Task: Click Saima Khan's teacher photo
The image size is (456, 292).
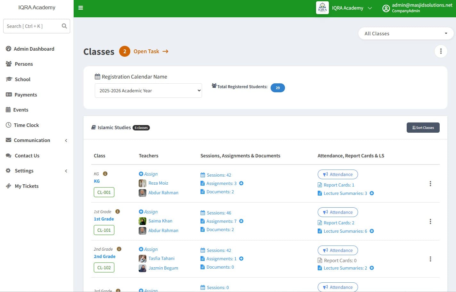Action: tap(142, 221)
